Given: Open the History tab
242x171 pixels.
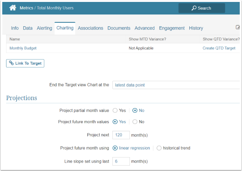Looking at the screenshot, I should [196, 28].
